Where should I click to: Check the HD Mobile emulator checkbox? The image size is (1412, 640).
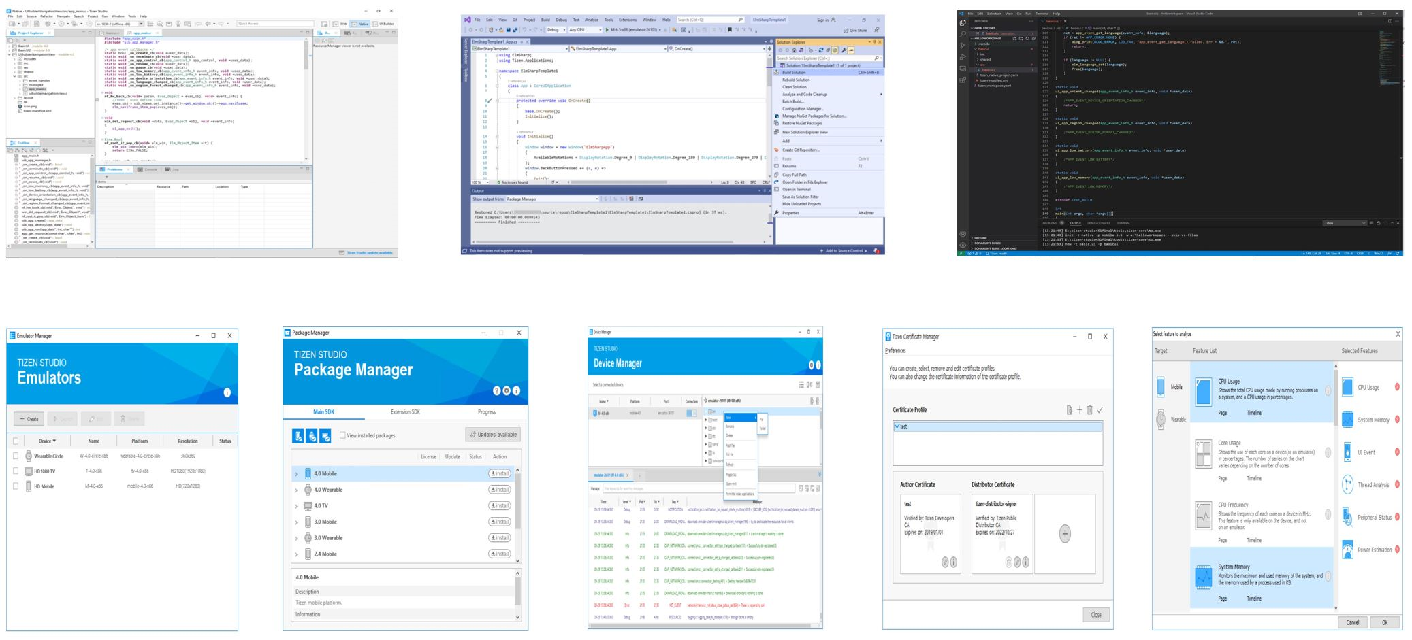pyautogui.click(x=16, y=486)
